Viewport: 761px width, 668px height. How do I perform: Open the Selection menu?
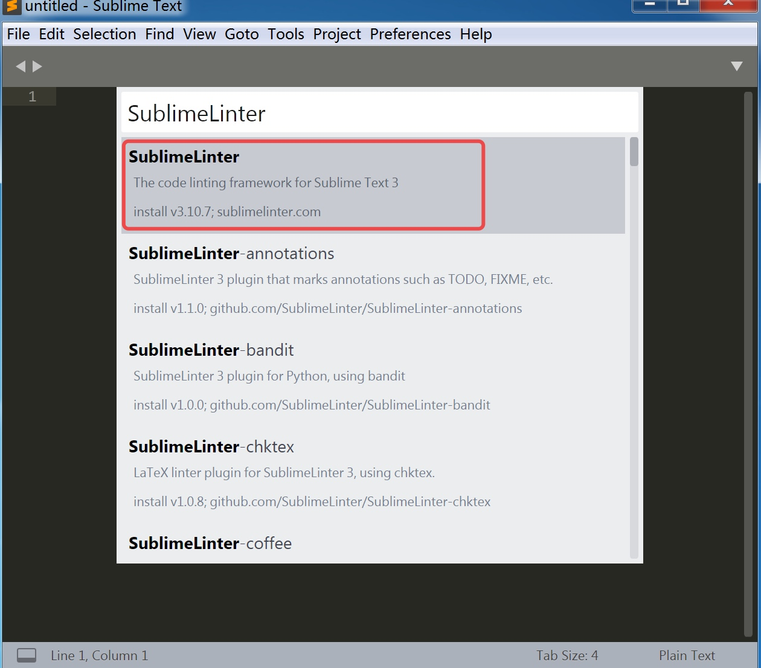pos(104,34)
